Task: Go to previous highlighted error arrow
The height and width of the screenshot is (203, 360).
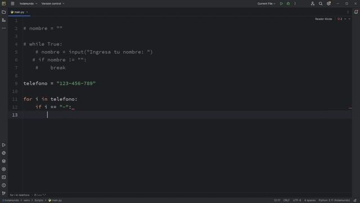Action: 345,19
